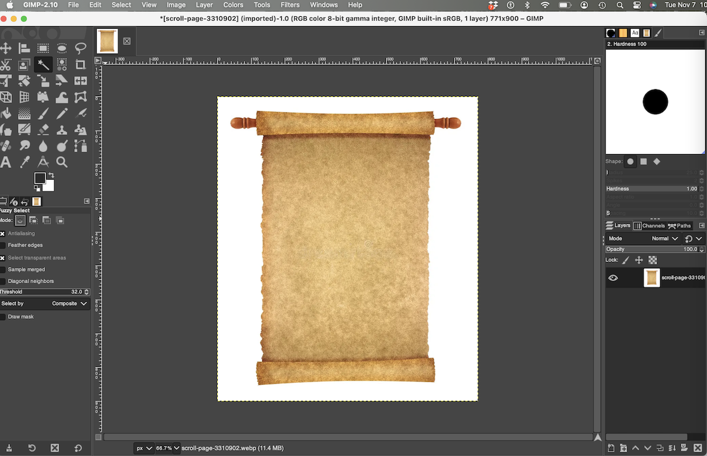707x456 pixels.
Task: Open the Select by Composite dropdown
Action: (x=69, y=304)
